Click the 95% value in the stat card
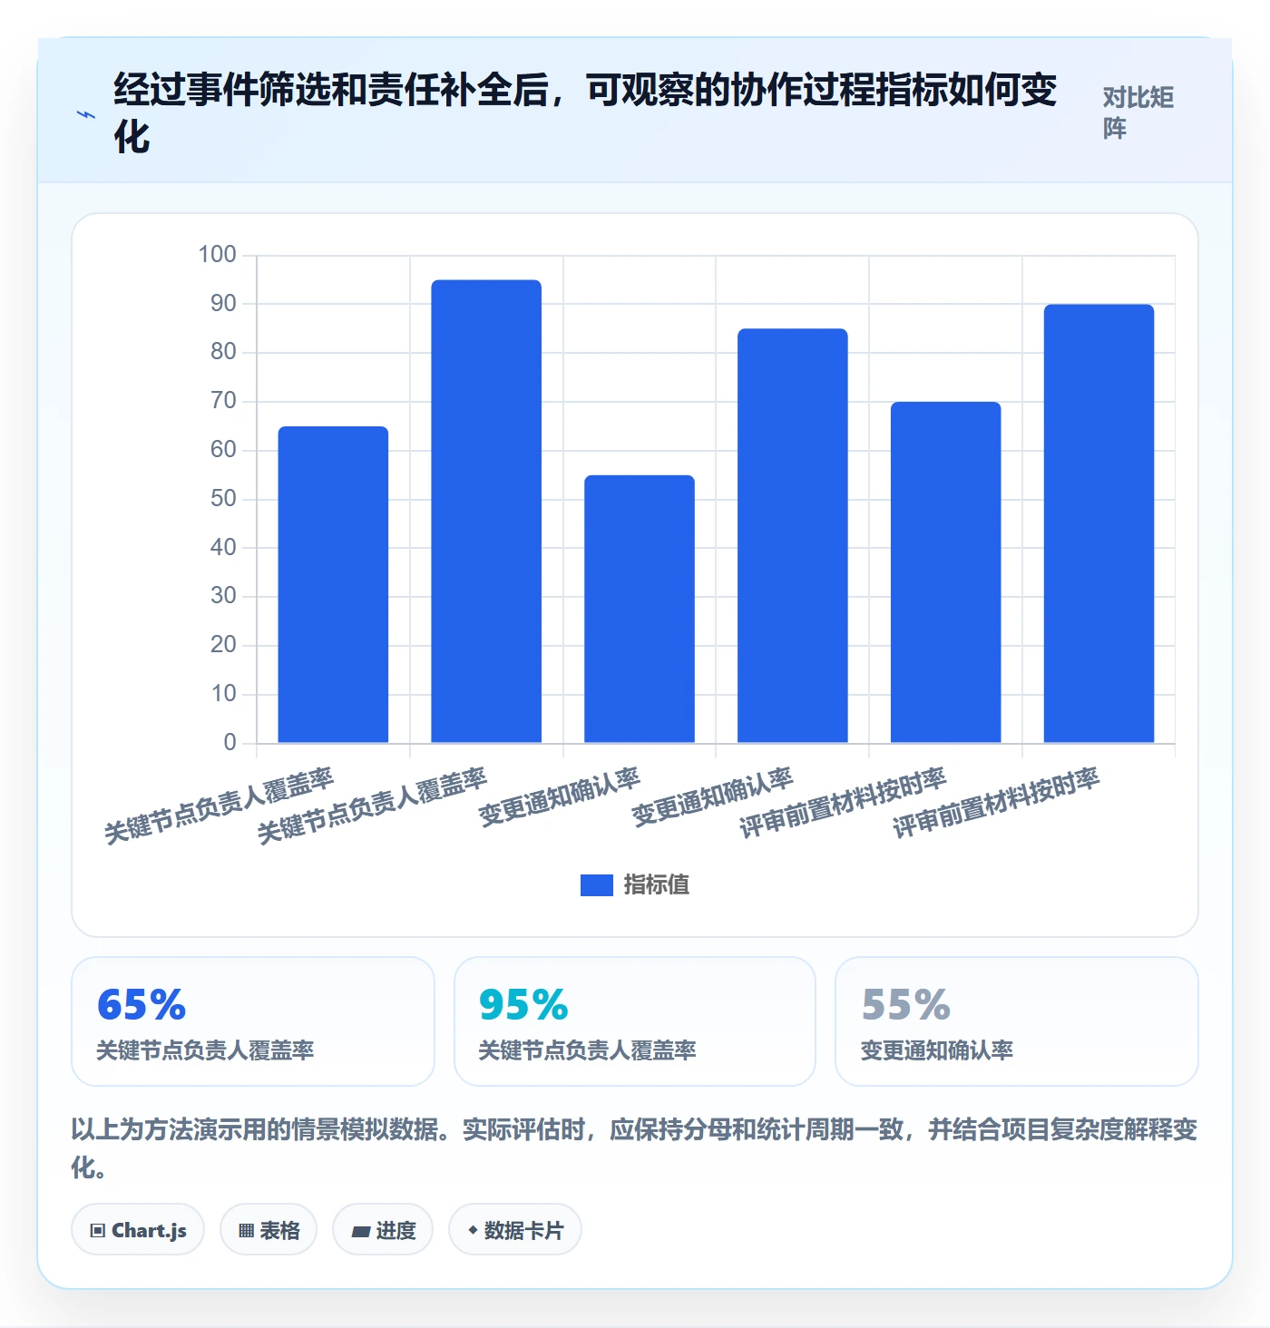This screenshot has width=1270, height=1328. click(523, 1005)
